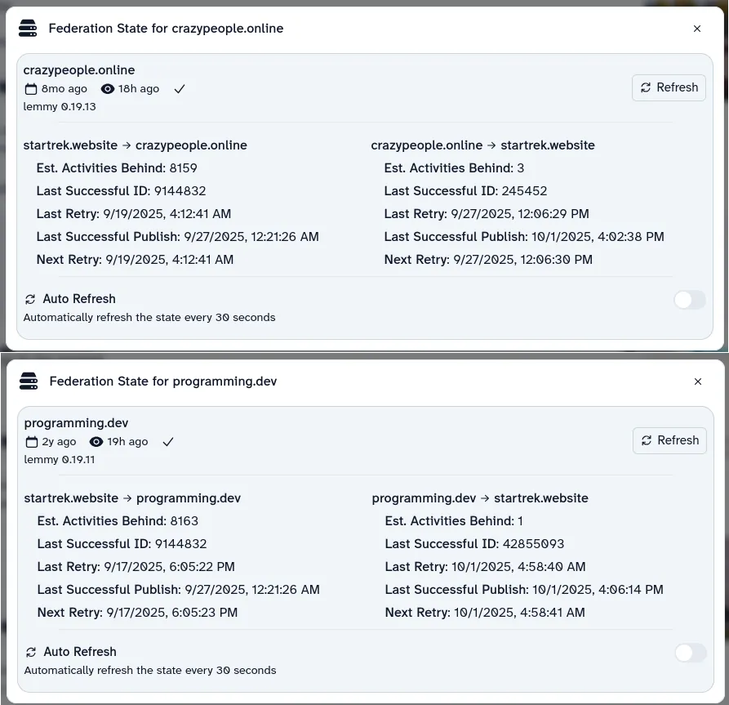Click checkmark icon for programming.dev
The image size is (729, 705).
[x=168, y=442]
